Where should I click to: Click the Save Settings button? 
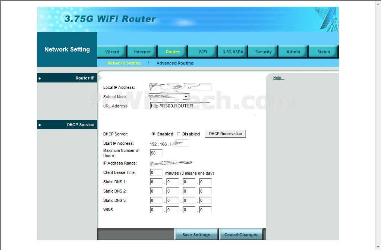(x=196, y=235)
